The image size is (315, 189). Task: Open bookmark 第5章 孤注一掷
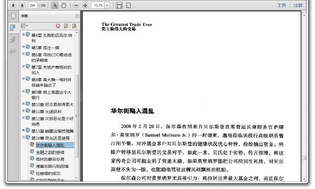pos(45,48)
